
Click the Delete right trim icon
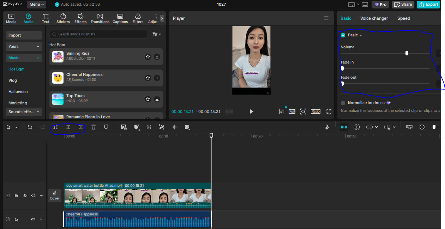(x=81, y=127)
